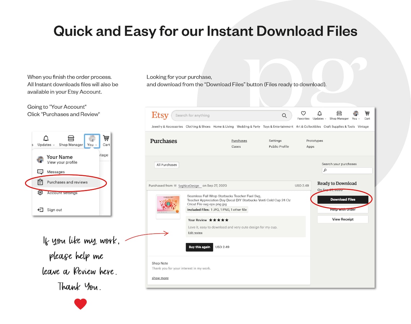411x324 pixels.
Task: Click the Buy this again button
Action: tap(199, 247)
